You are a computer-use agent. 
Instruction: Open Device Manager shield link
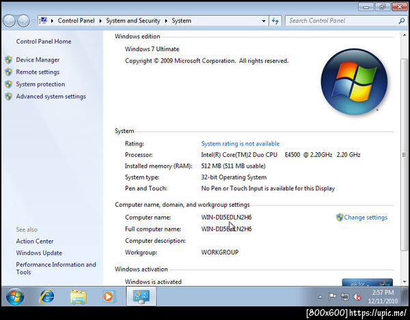[38, 60]
